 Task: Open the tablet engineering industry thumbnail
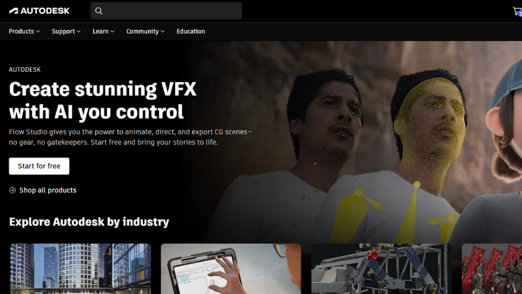click(230, 269)
